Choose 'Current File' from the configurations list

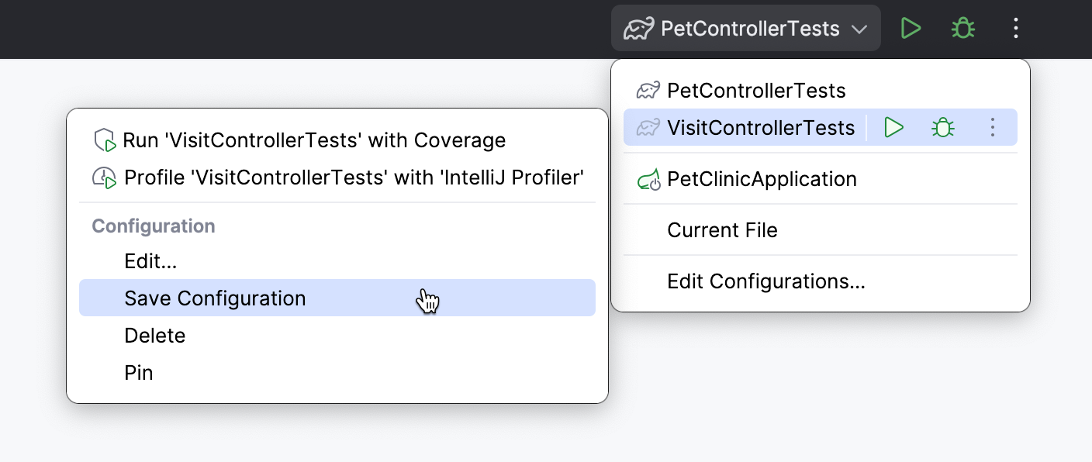pos(722,230)
